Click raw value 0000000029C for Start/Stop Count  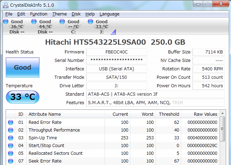202,146
